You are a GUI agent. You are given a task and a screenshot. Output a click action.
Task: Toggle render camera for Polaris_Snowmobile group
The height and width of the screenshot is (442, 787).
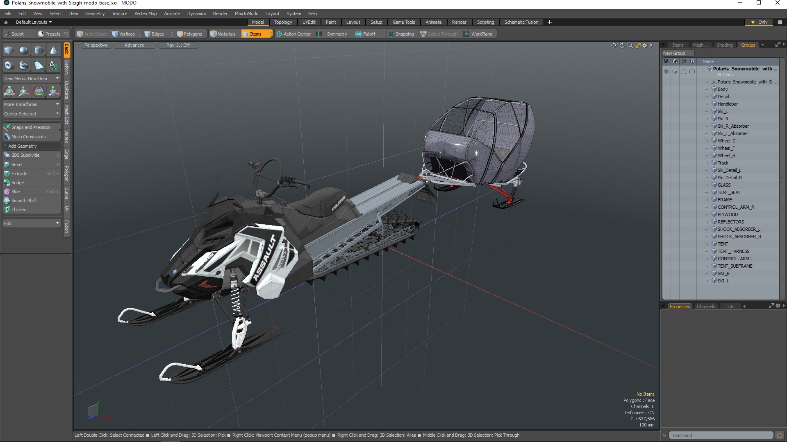675,72
